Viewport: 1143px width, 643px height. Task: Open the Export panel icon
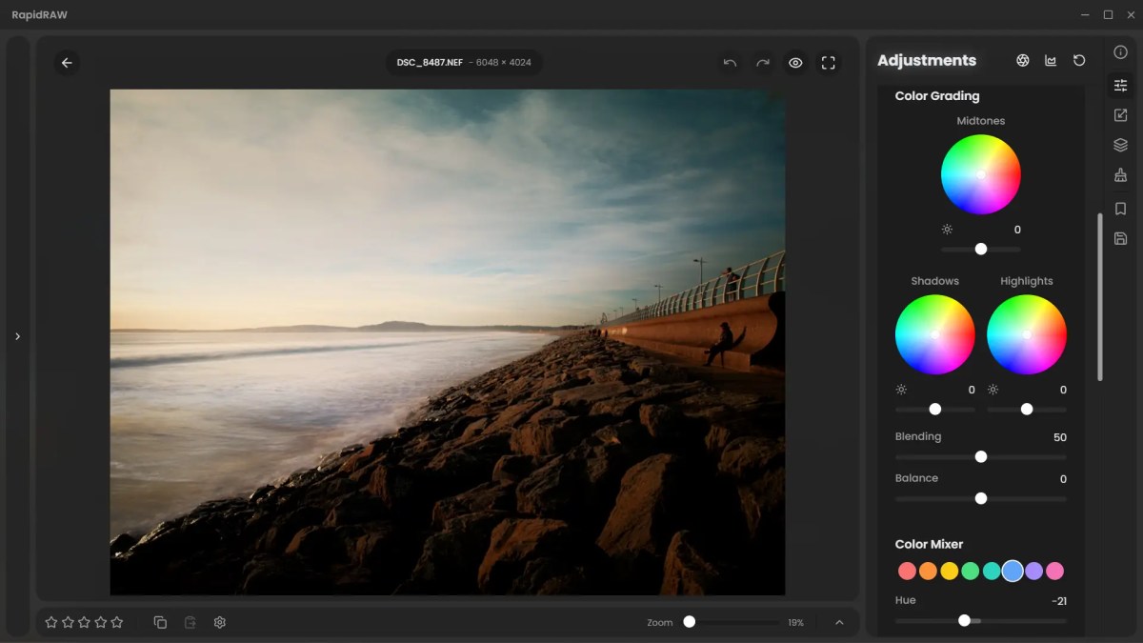coord(1120,114)
